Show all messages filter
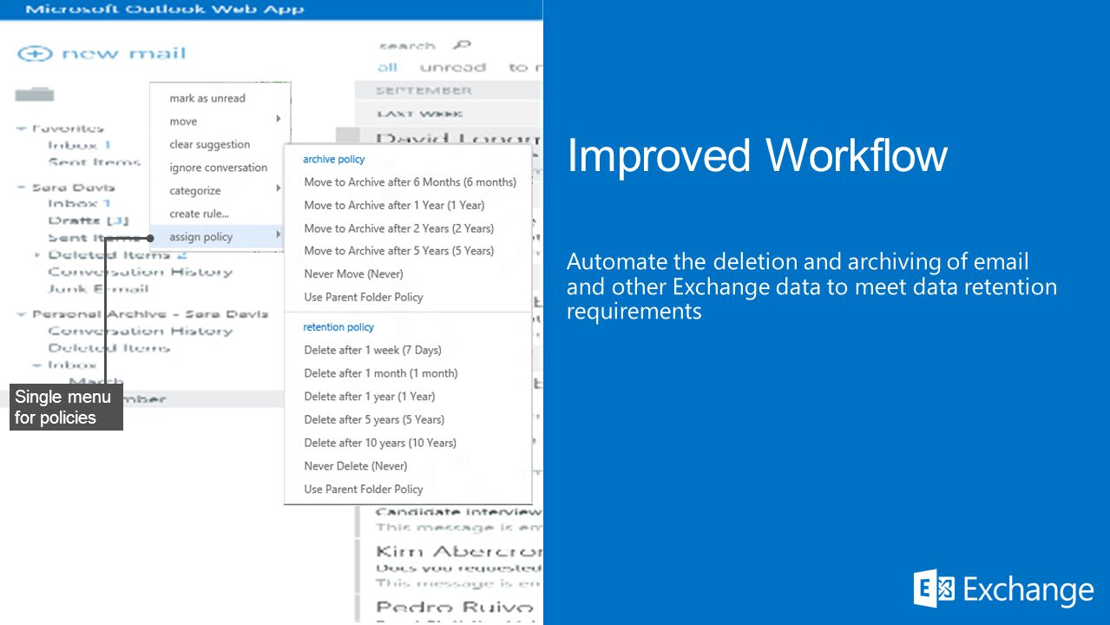 pyautogui.click(x=388, y=68)
